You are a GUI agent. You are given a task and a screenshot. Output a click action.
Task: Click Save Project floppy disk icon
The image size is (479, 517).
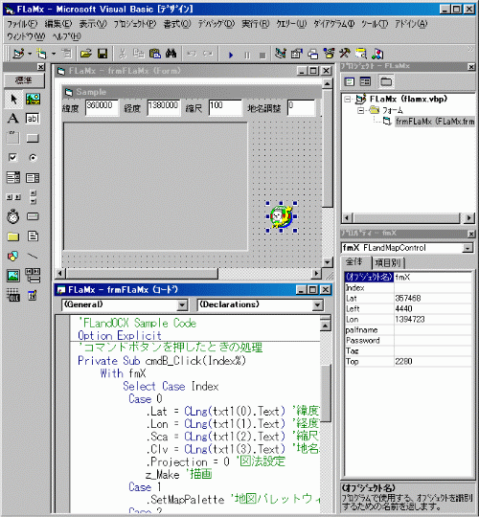point(103,54)
